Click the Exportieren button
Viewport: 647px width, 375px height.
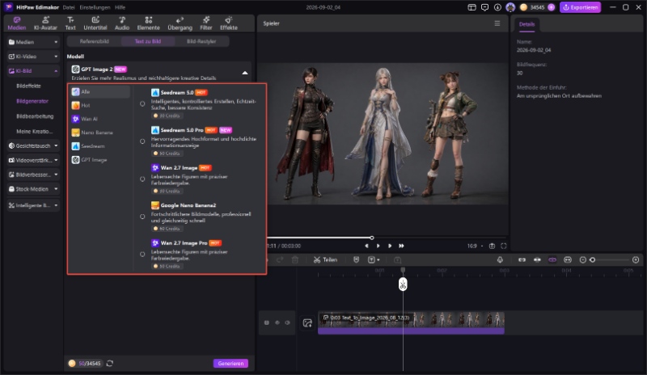(580, 7)
